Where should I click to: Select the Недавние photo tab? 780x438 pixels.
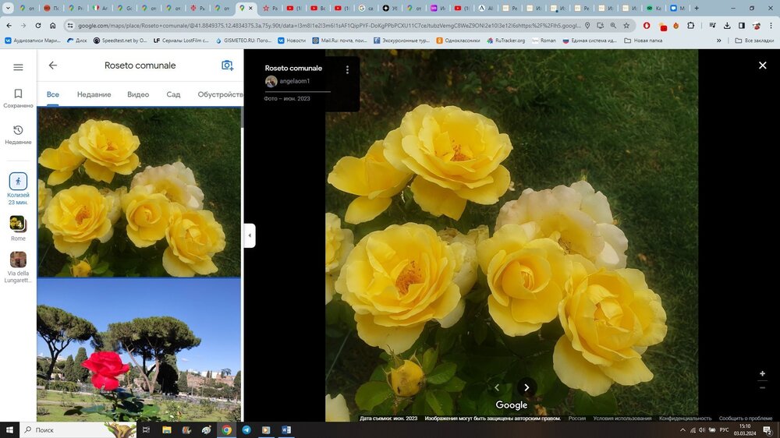click(x=94, y=94)
